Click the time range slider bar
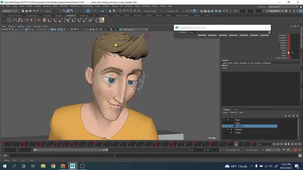 pos(71,150)
